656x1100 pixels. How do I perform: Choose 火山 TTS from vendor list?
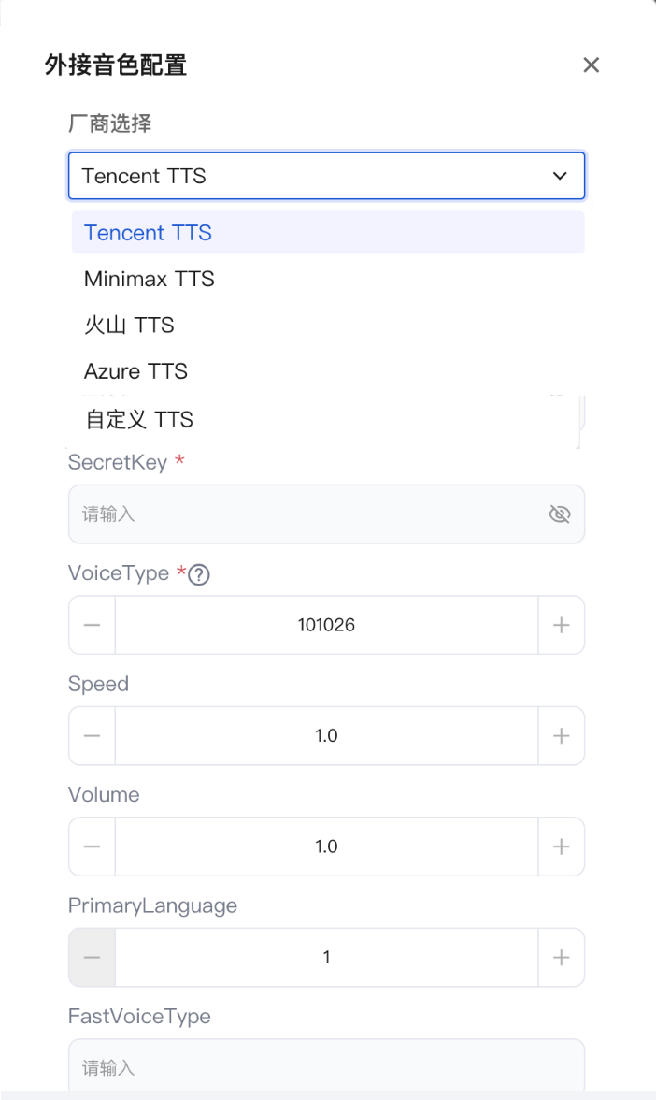[x=328, y=326]
